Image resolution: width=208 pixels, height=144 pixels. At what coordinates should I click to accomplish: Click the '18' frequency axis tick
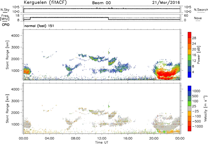tap(17, 16)
